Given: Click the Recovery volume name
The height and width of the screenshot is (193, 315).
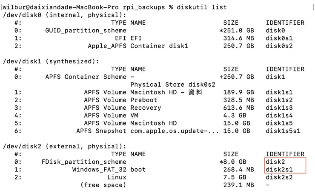Looking at the screenshot, I should pyautogui.click(x=145, y=108).
